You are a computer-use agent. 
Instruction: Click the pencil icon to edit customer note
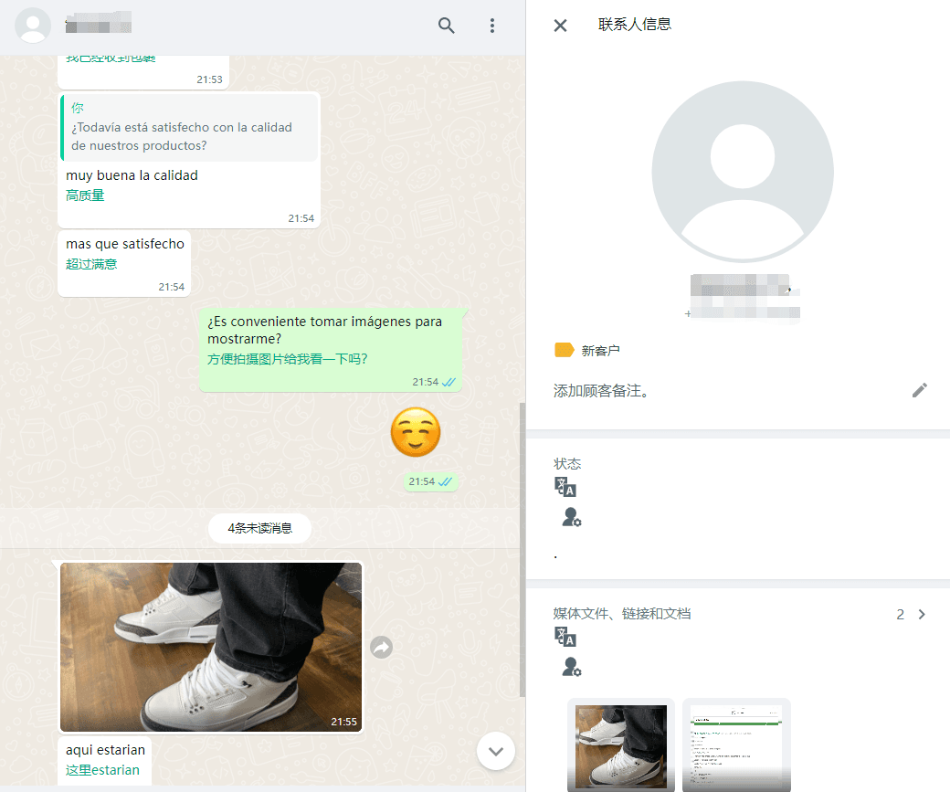pyautogui.click(x=919, y=391)
